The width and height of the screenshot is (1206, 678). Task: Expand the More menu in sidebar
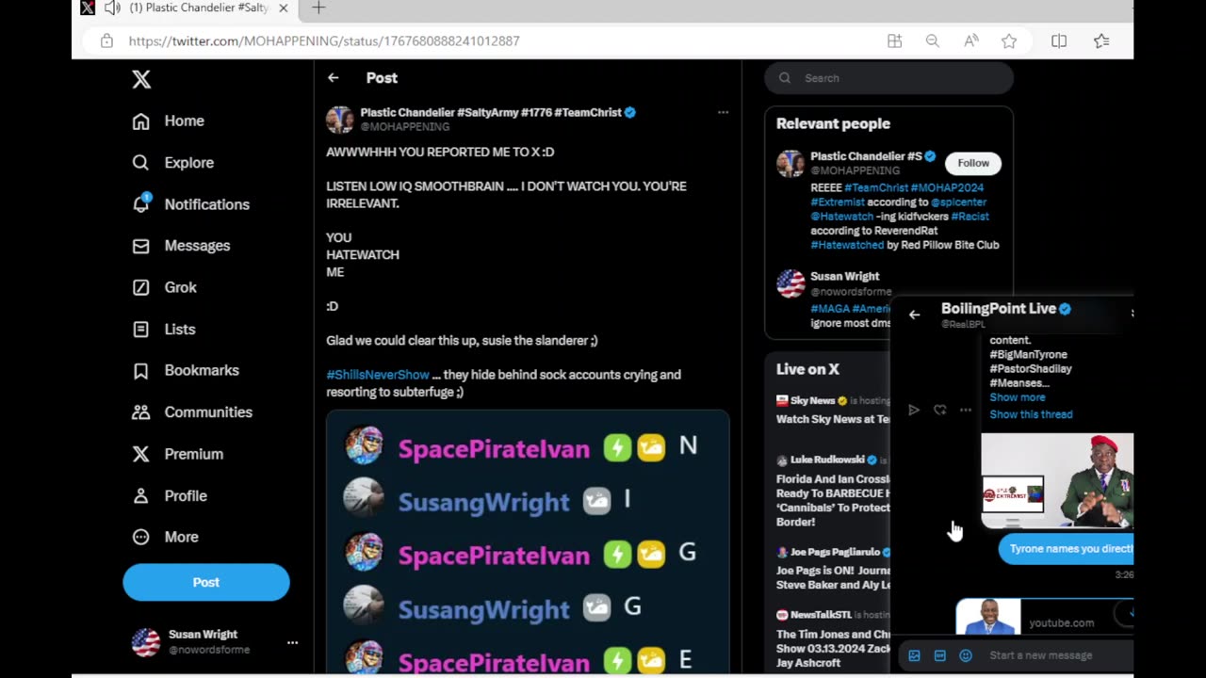click(165, 537)
